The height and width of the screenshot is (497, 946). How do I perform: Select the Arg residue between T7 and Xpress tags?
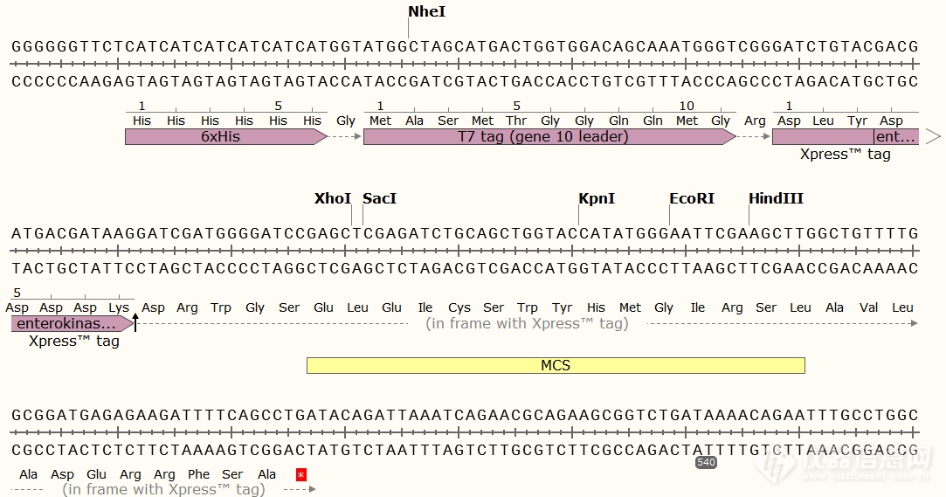click(x=755, y=121)
